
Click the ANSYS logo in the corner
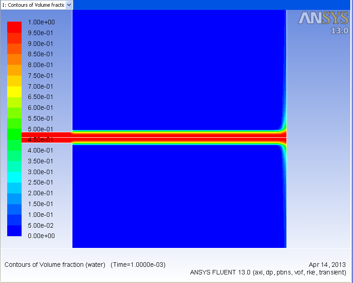click(x=323, y=18)
